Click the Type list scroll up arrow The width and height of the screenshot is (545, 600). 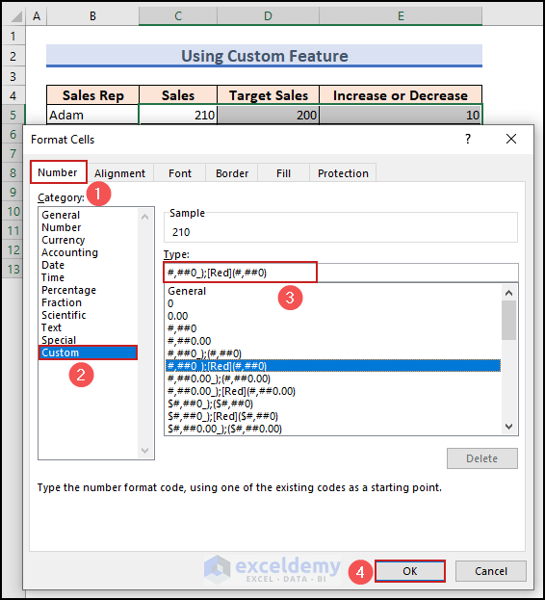point(508,293)
